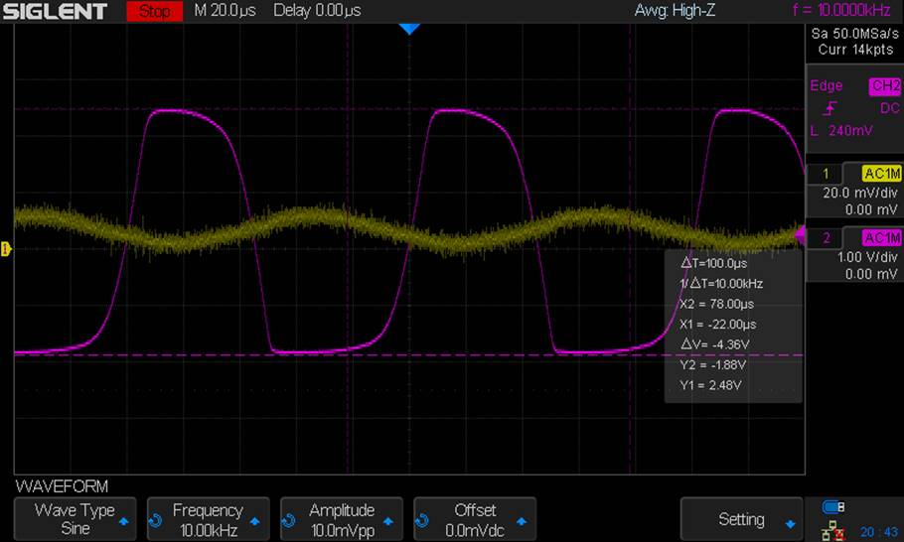Click the yellow AC1M badge of channel 1
904x542 pixels.
pos(881,174)
